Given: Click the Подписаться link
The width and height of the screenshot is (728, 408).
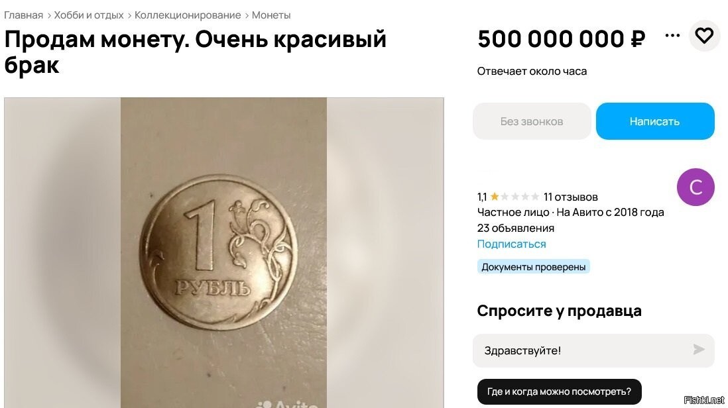Looking at the screenshot, I should coord(511,244).
